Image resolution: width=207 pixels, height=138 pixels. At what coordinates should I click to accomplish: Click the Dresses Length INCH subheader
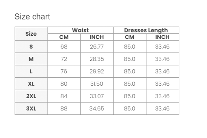coord(162,37)
